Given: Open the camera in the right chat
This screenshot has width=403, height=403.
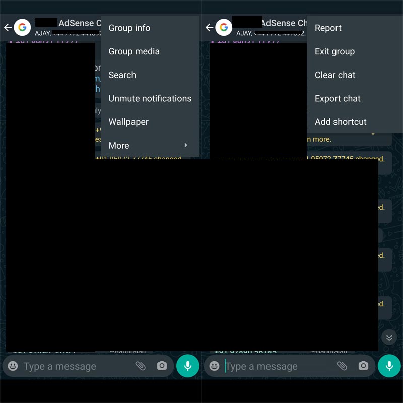Looking at the screenshot, I should [x=363, y=366].
